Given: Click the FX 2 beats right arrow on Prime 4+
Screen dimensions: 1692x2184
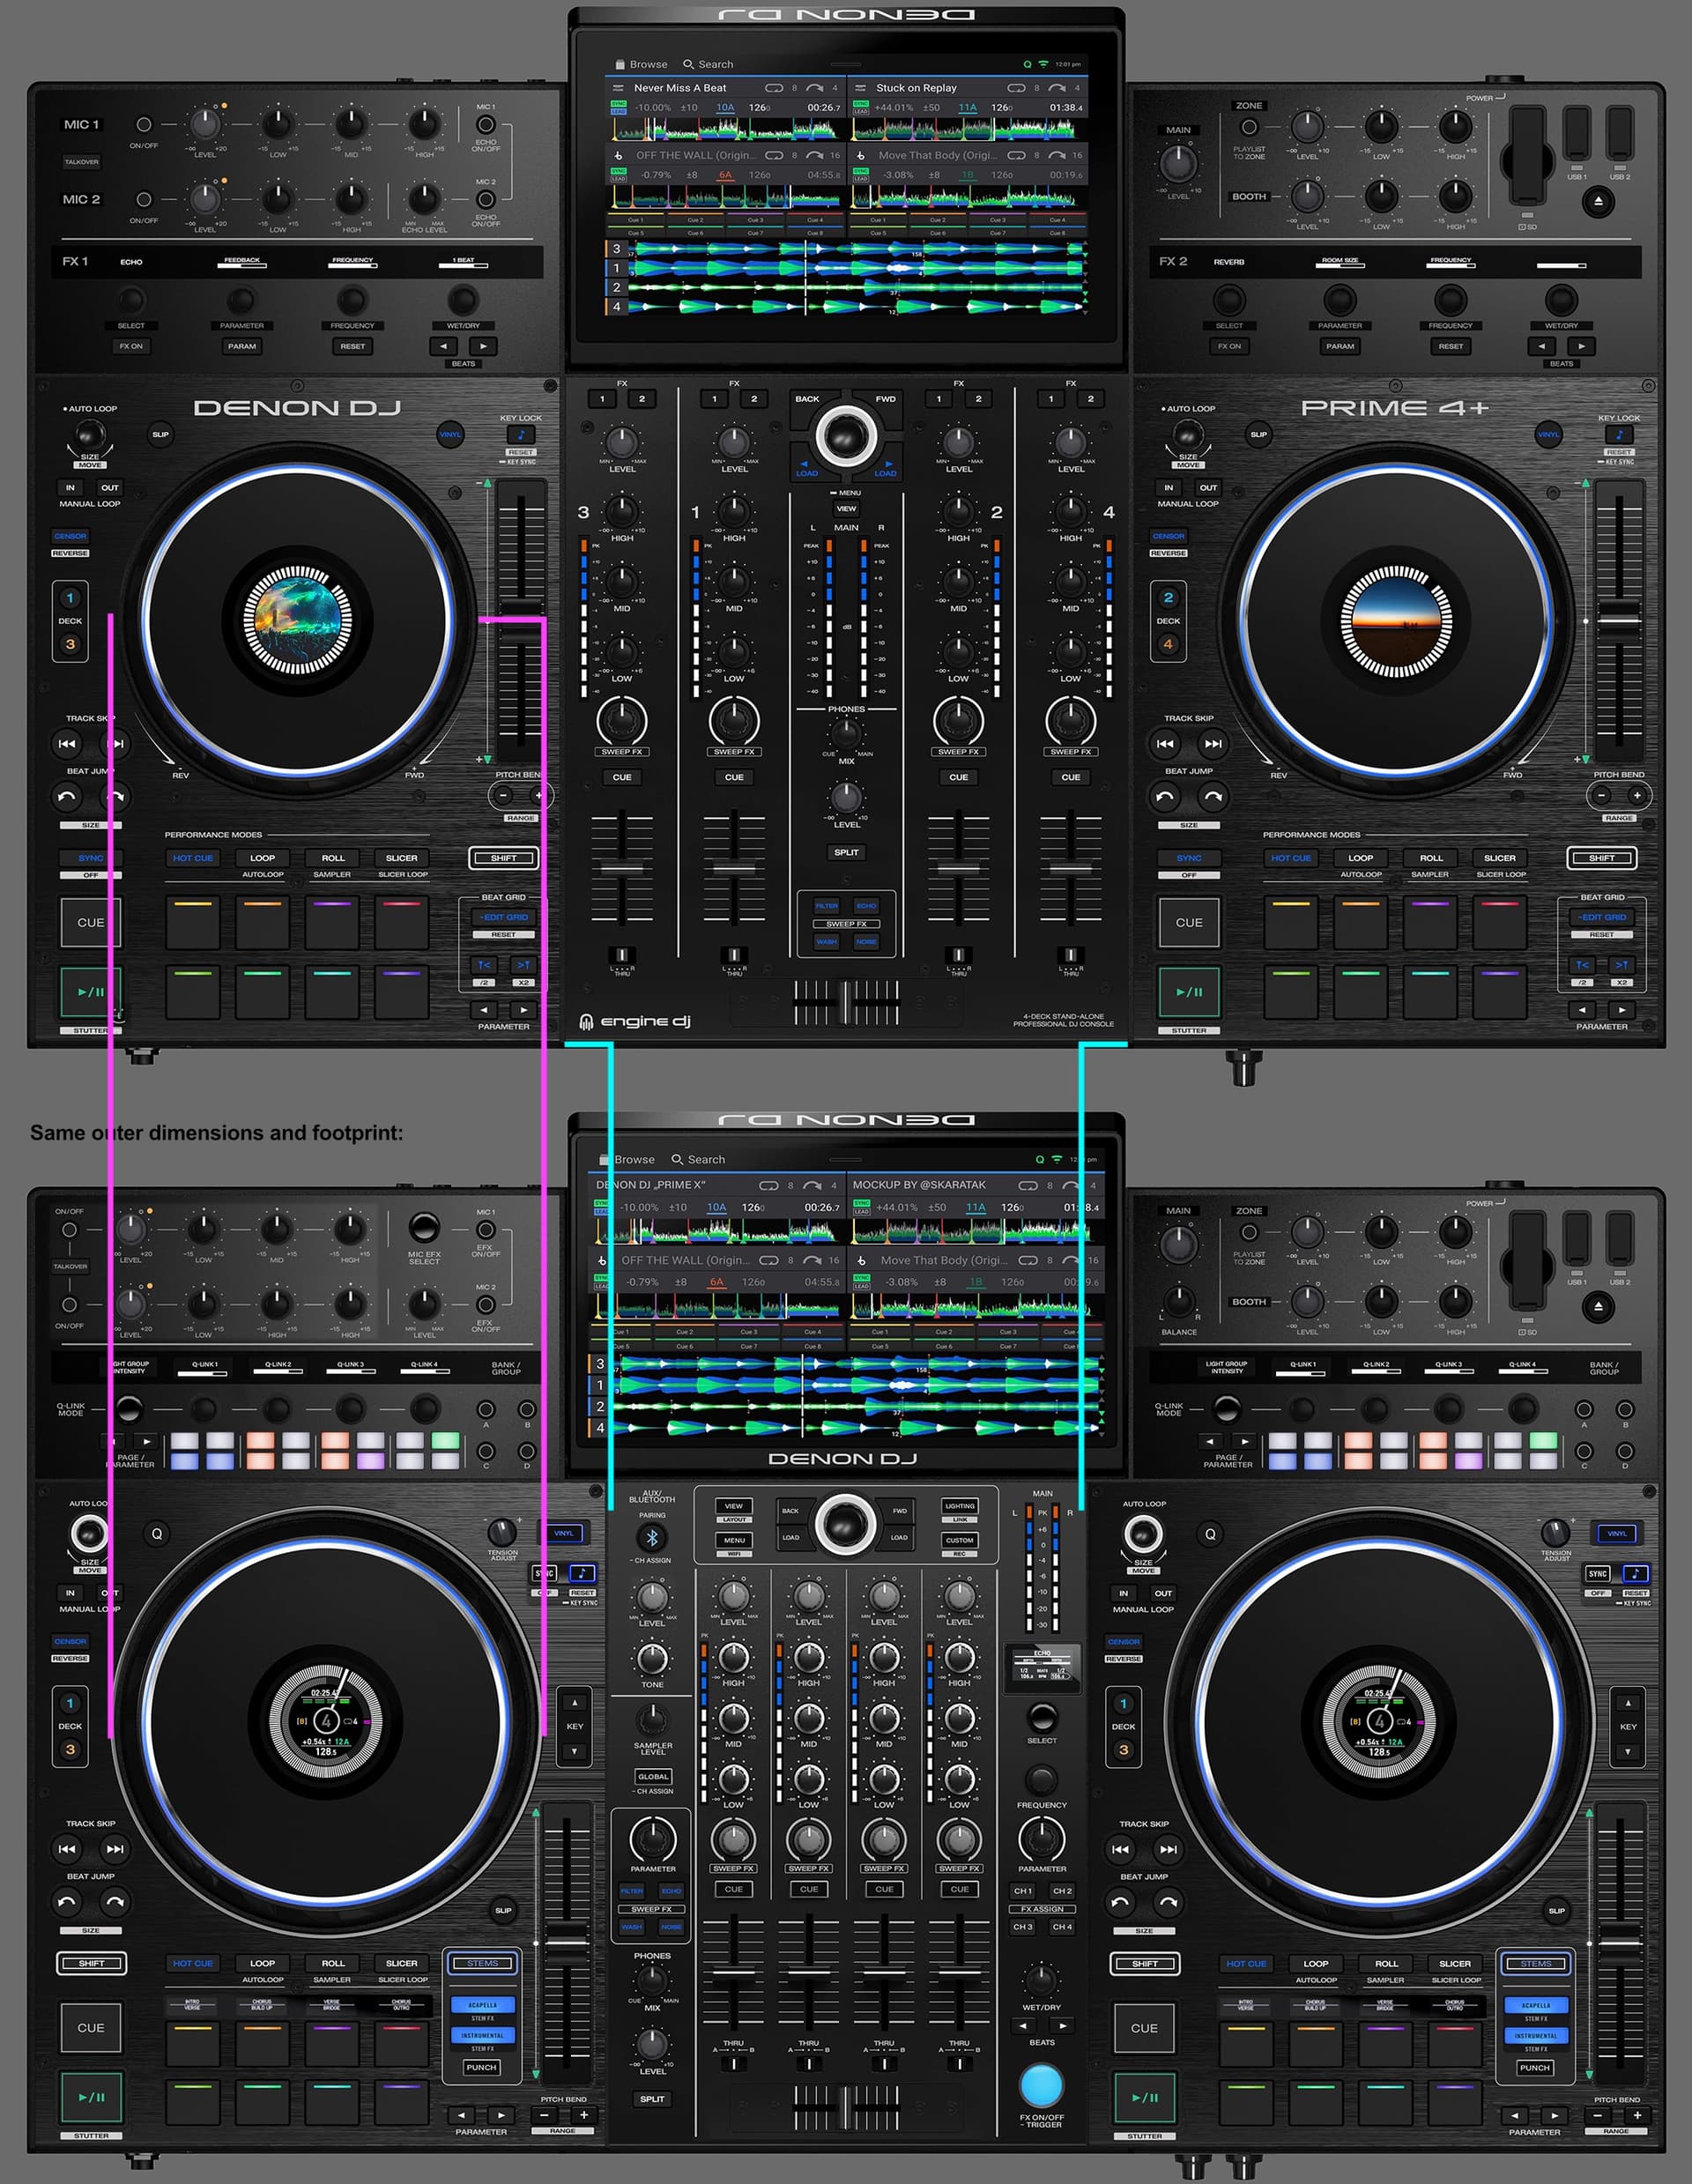Looking at the screenshot, I should (1580, 346).
